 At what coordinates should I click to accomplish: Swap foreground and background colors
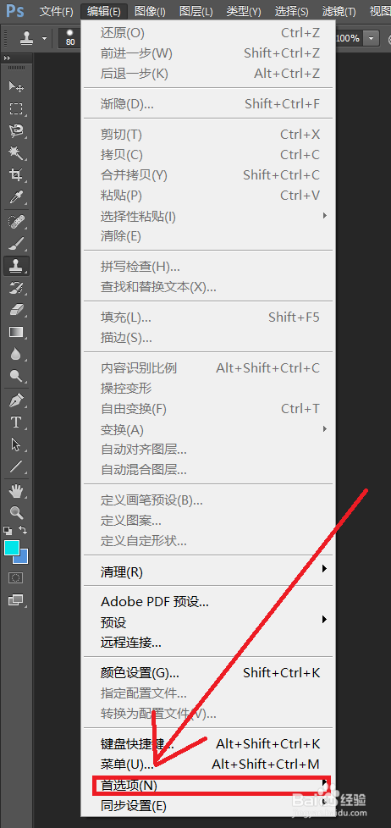23,530
